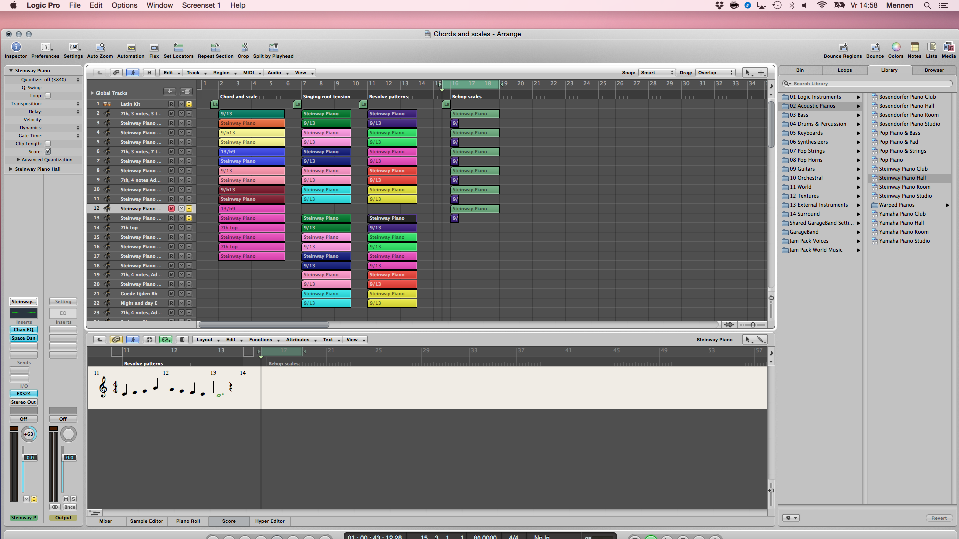This screenshot has width=959, height=539.
Task: Toggle the Score checkbox in inspector
Action: [48, 151]
